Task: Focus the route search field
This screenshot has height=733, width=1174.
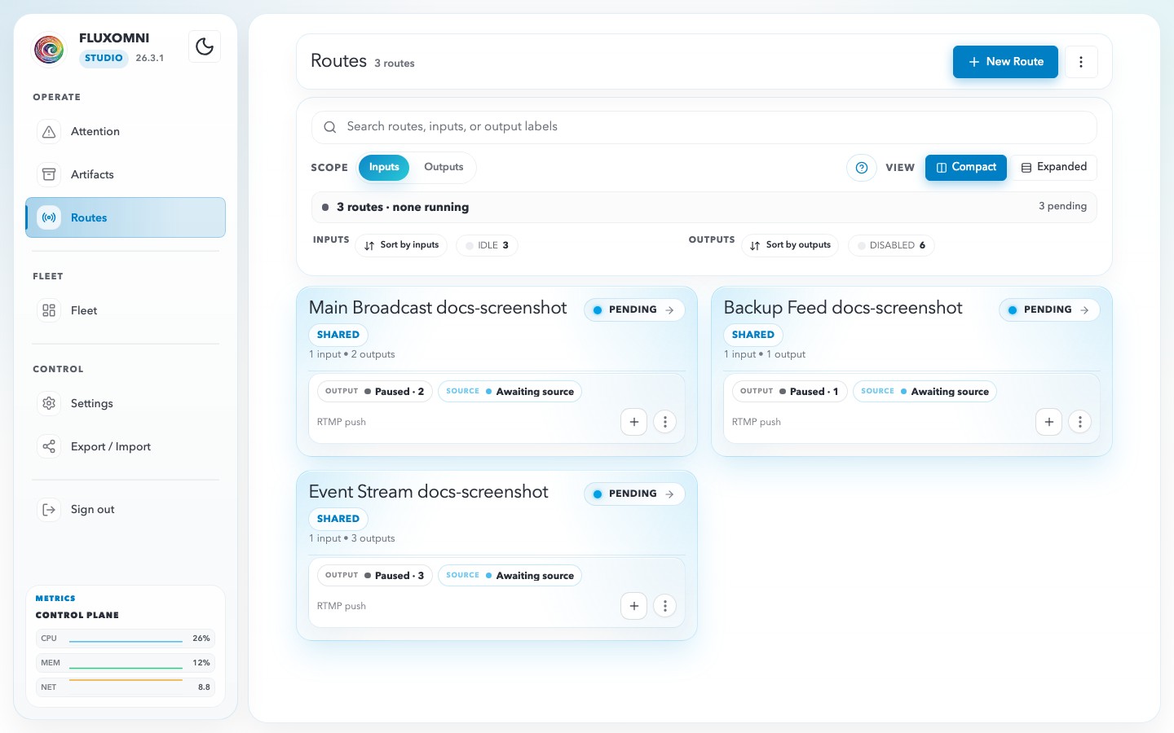Action: click(x=704, y=127)
